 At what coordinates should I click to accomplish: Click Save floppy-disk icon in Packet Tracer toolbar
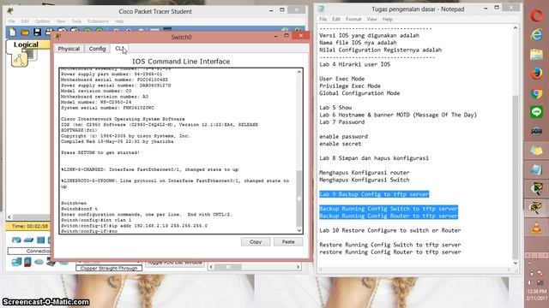pyautogui.click(x=37, y=33)
